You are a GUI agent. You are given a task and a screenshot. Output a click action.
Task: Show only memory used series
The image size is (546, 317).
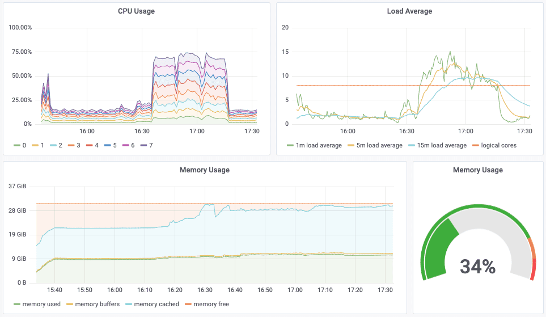tap(37, 304)
